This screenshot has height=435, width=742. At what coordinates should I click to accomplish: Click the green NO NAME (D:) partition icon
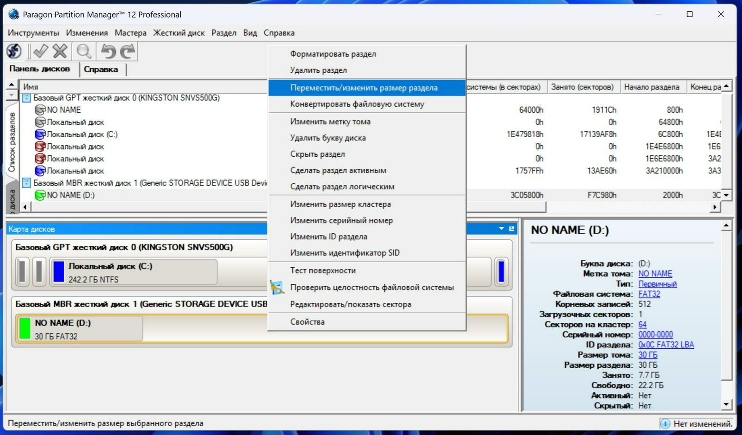(40, 195)
